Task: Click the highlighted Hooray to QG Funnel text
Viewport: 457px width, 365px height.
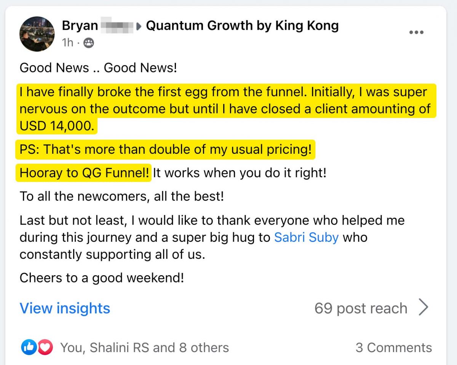Action: click(x=84, y=173)
